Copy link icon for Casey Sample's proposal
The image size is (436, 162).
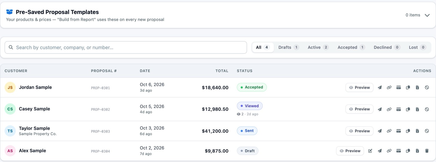point(389,109)
